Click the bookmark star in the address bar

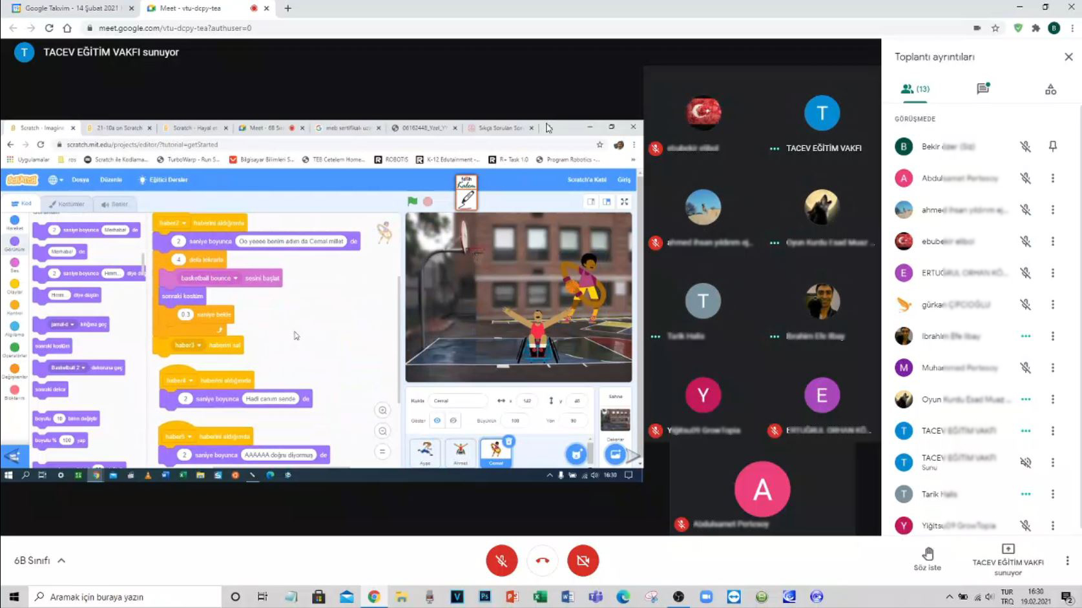[x=995, y=28]
